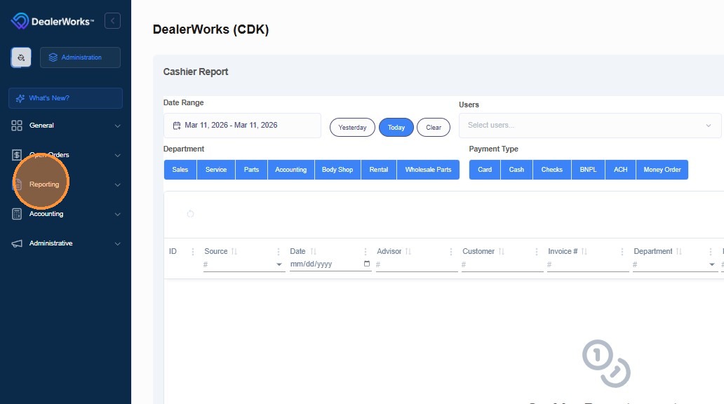
Task: Sort by the Source column
Action: click(x=234, y=252)
